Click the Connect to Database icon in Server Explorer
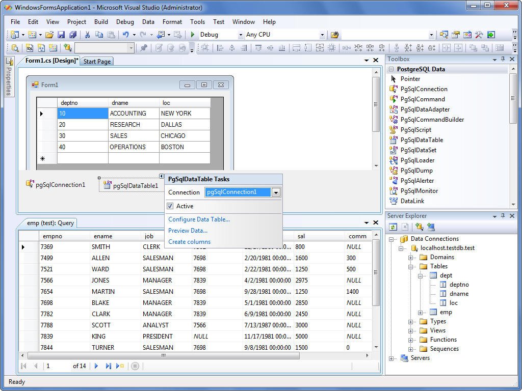 tap(419, 227)
